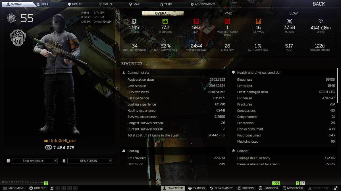
Task: Click the Kills skull-and-crossbones icon
Action: [289, 21]
